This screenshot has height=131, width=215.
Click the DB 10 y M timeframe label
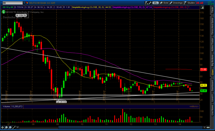[x=8, y=7]
